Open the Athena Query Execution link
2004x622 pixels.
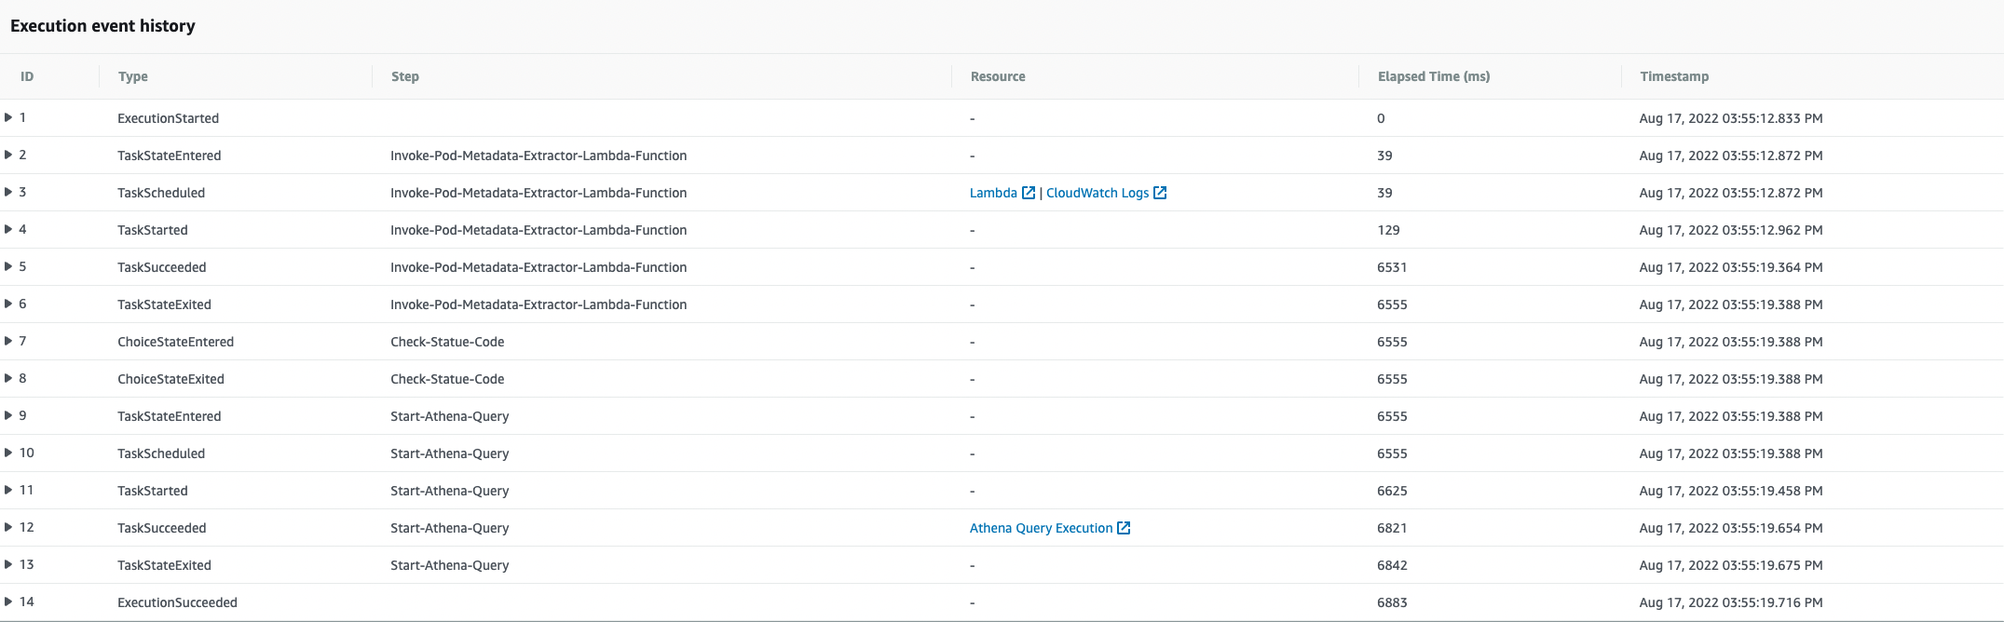(1041, 528)
